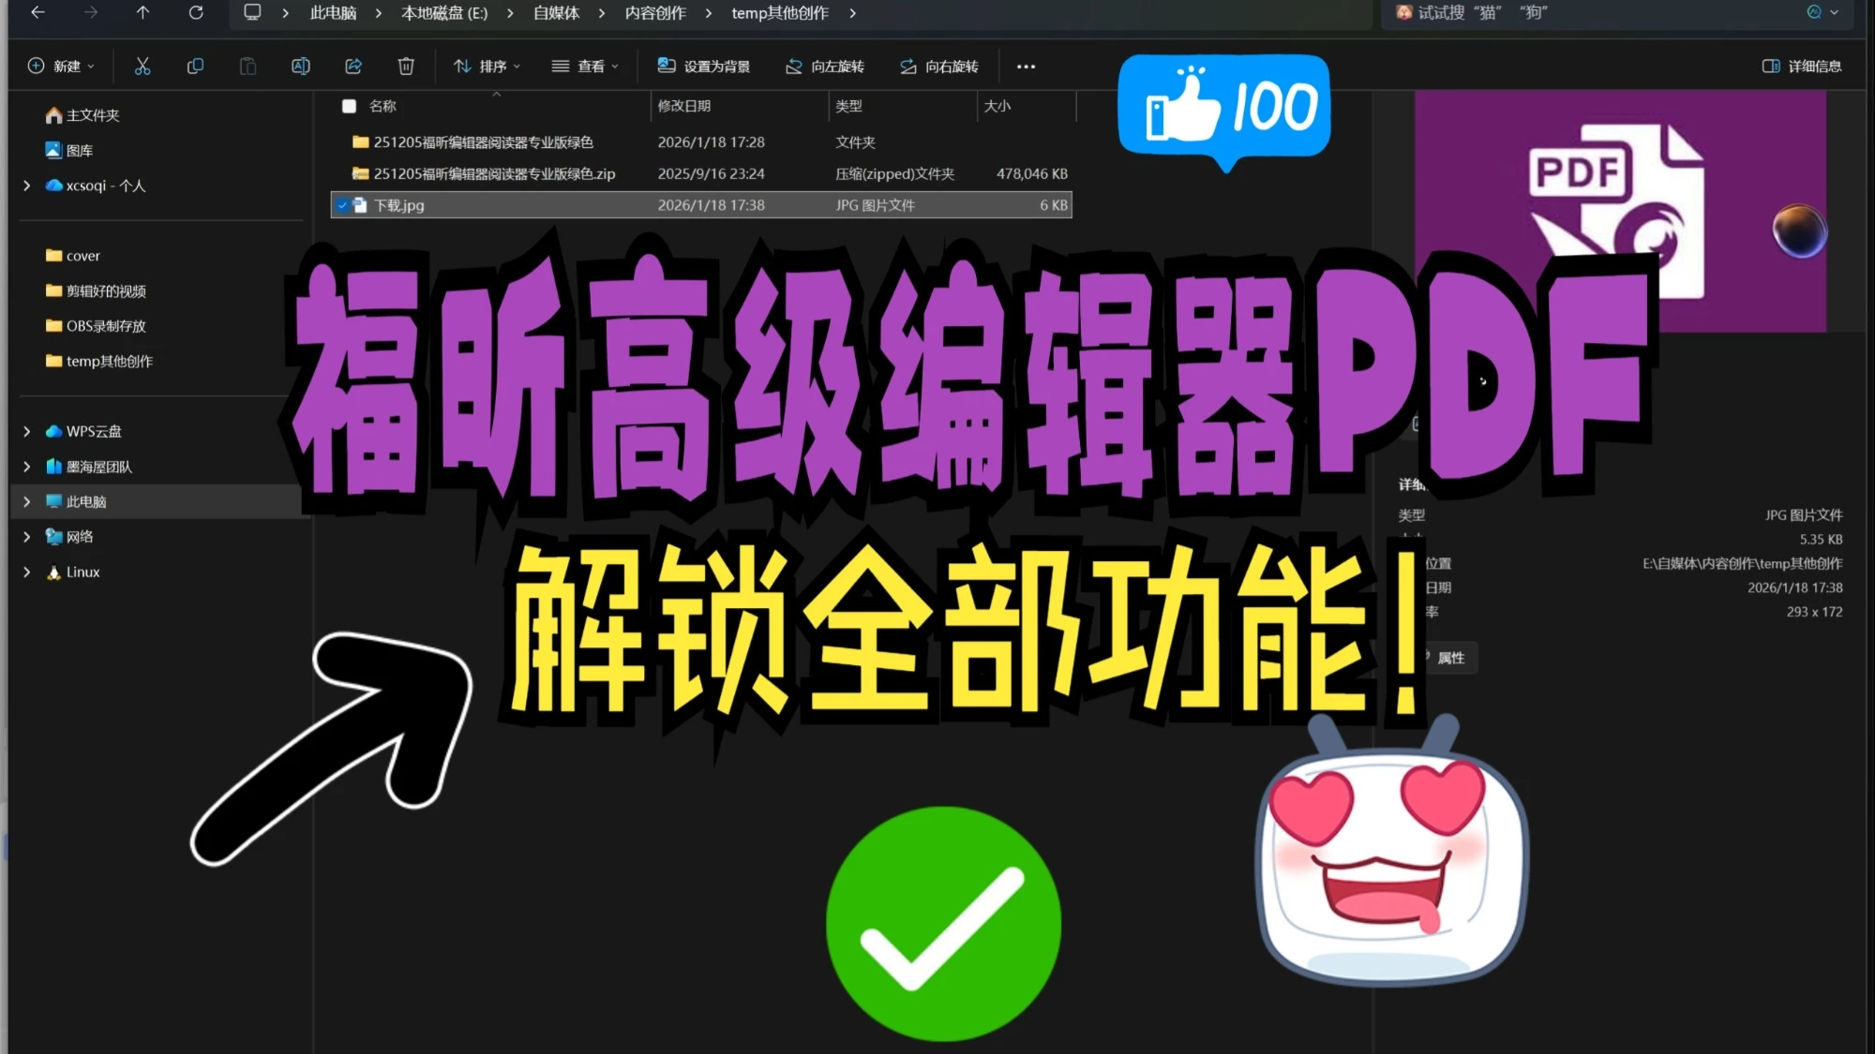Click the Copy icon in toolbar
1875x1054 pixels.
click(195, 67)
